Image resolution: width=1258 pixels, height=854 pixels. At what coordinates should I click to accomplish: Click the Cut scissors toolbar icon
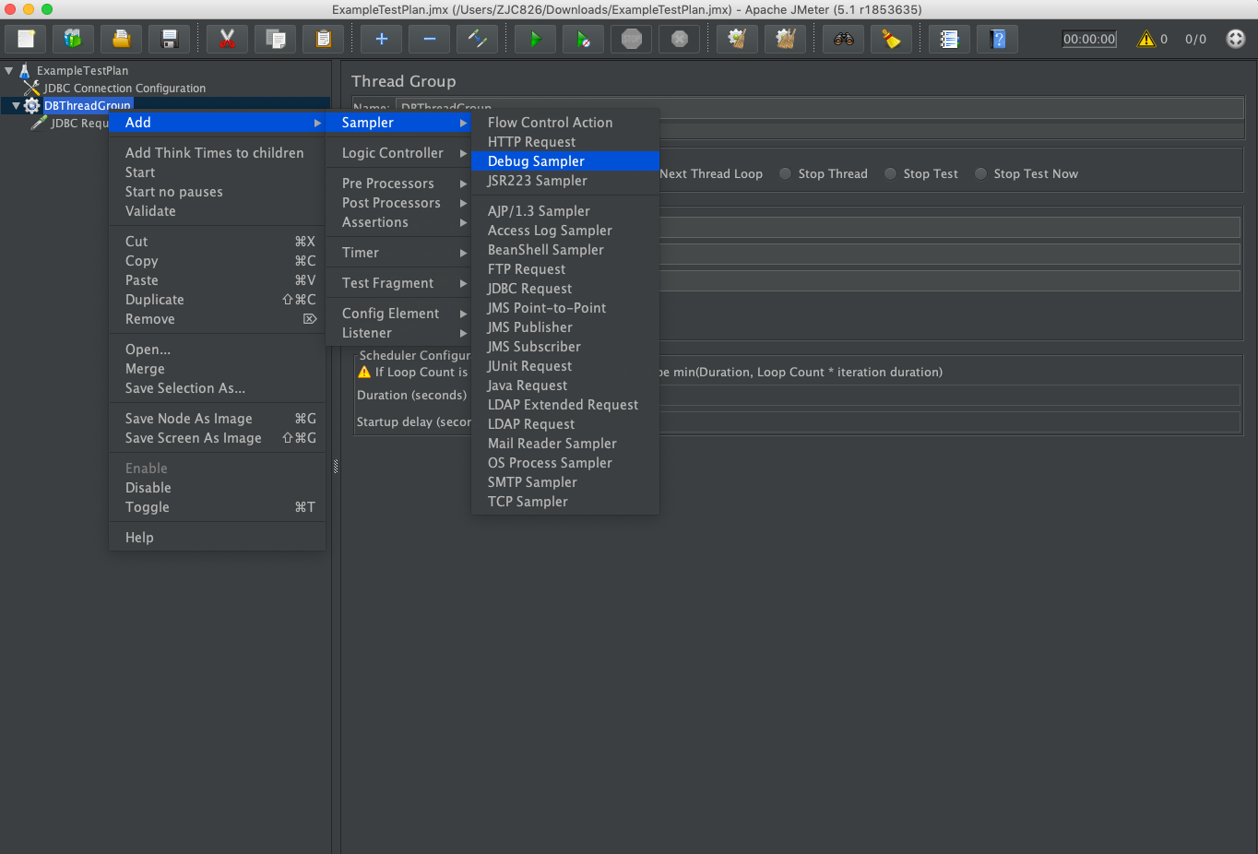(x=227, y=39)
